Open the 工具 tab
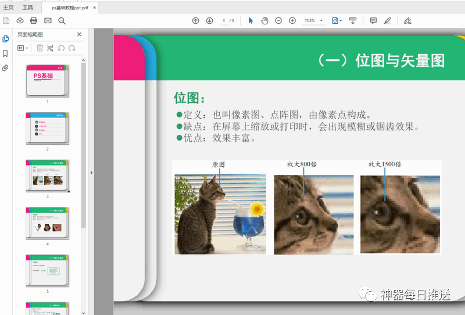465x315 pixels. [27, 8]
